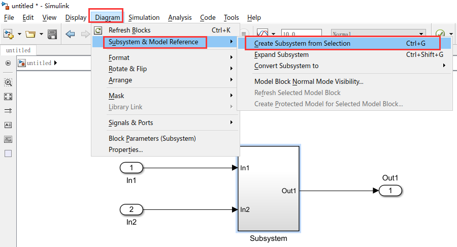Screen dimensions: 457x247
Task: Click the simulation stop time field
Action: [302, 34]
